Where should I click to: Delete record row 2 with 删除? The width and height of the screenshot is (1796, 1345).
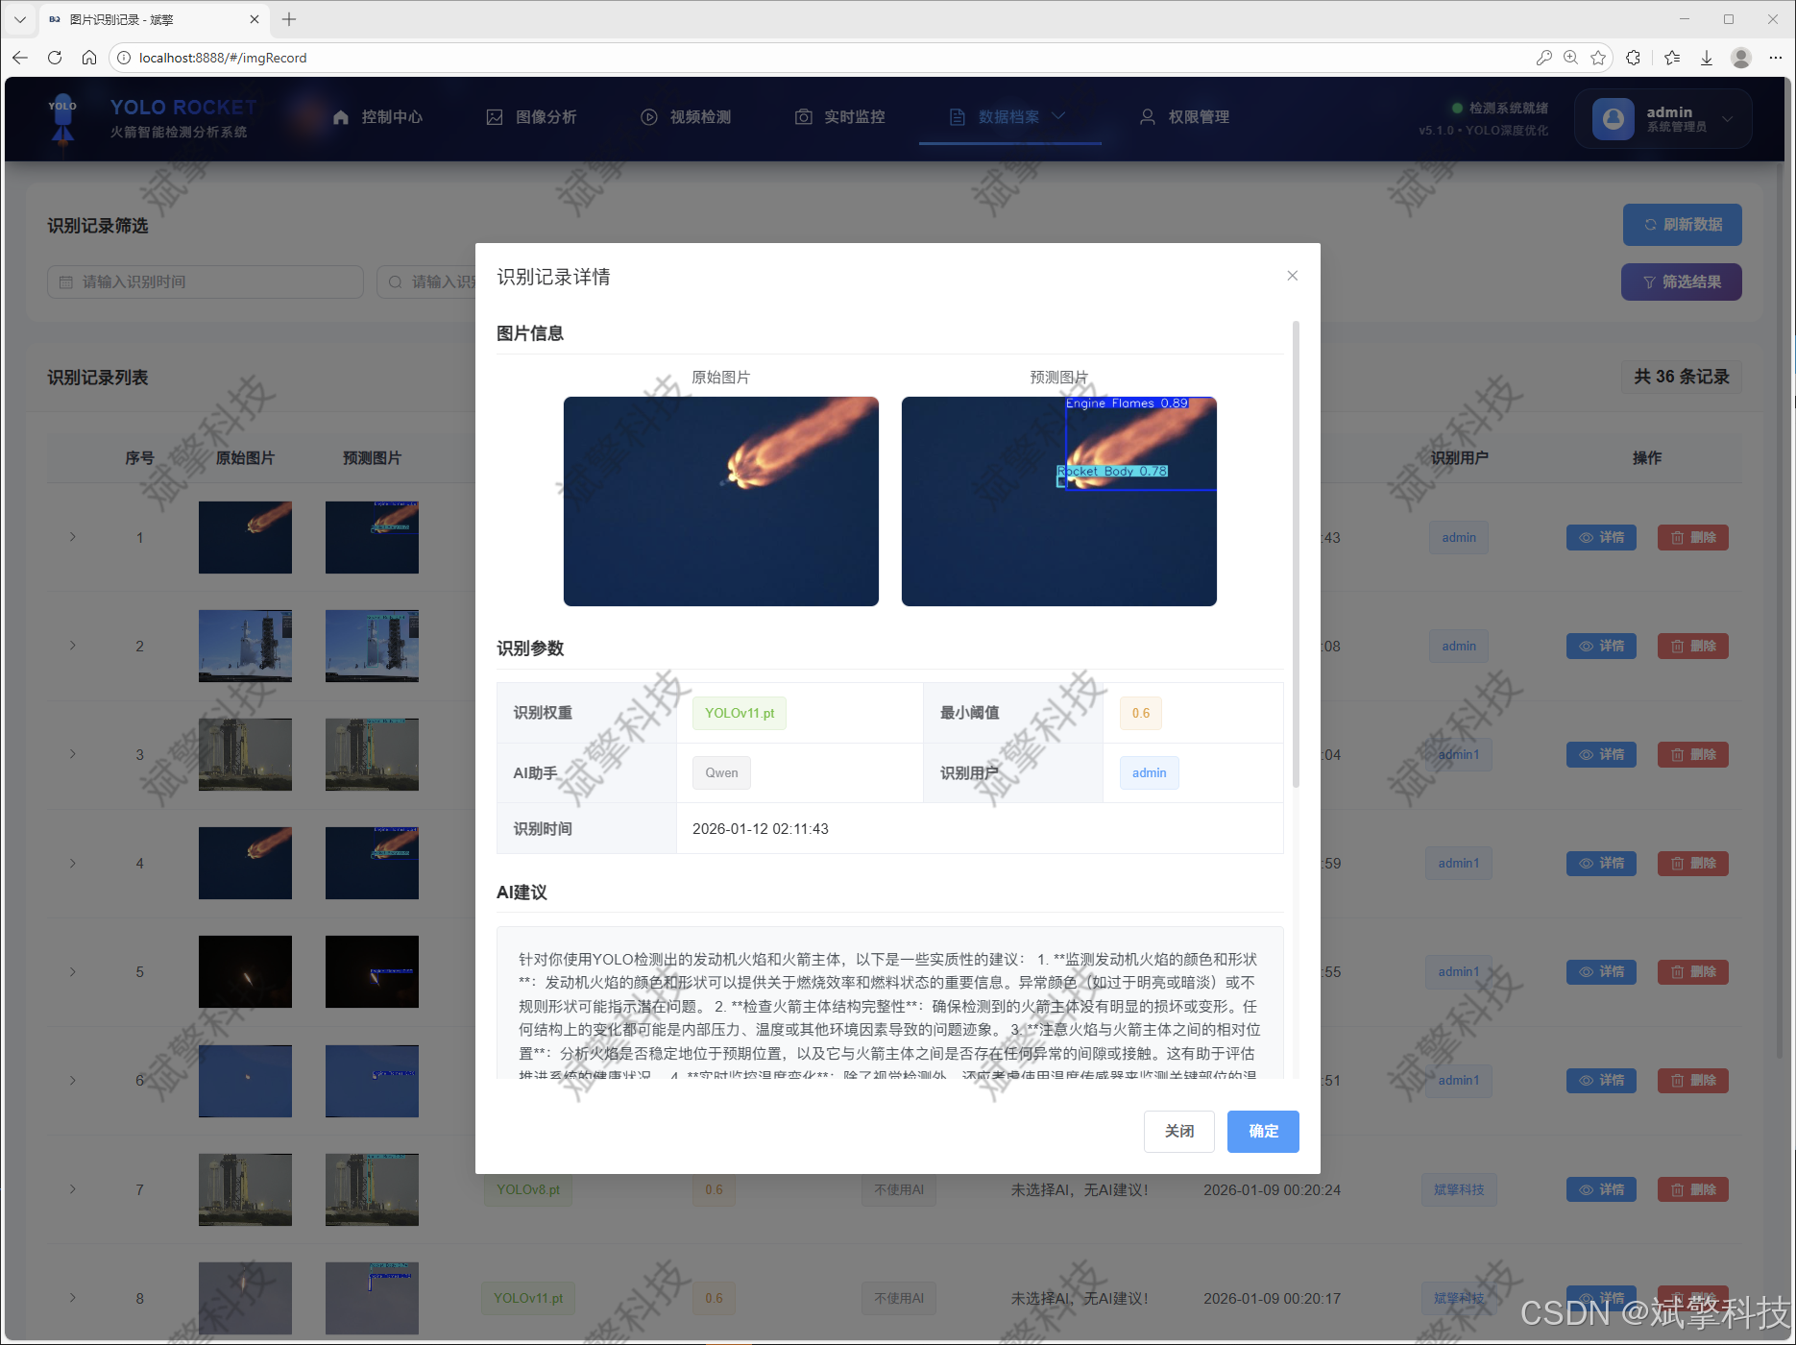1692,646
